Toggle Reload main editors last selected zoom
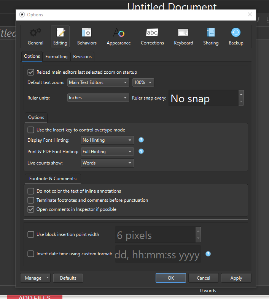The width and height of the screenshot is (269, 299). coord(31,72)
